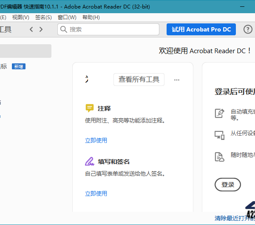255x225 pixels.
Task: Click the search magnifier icon
Action: [64, 29]
